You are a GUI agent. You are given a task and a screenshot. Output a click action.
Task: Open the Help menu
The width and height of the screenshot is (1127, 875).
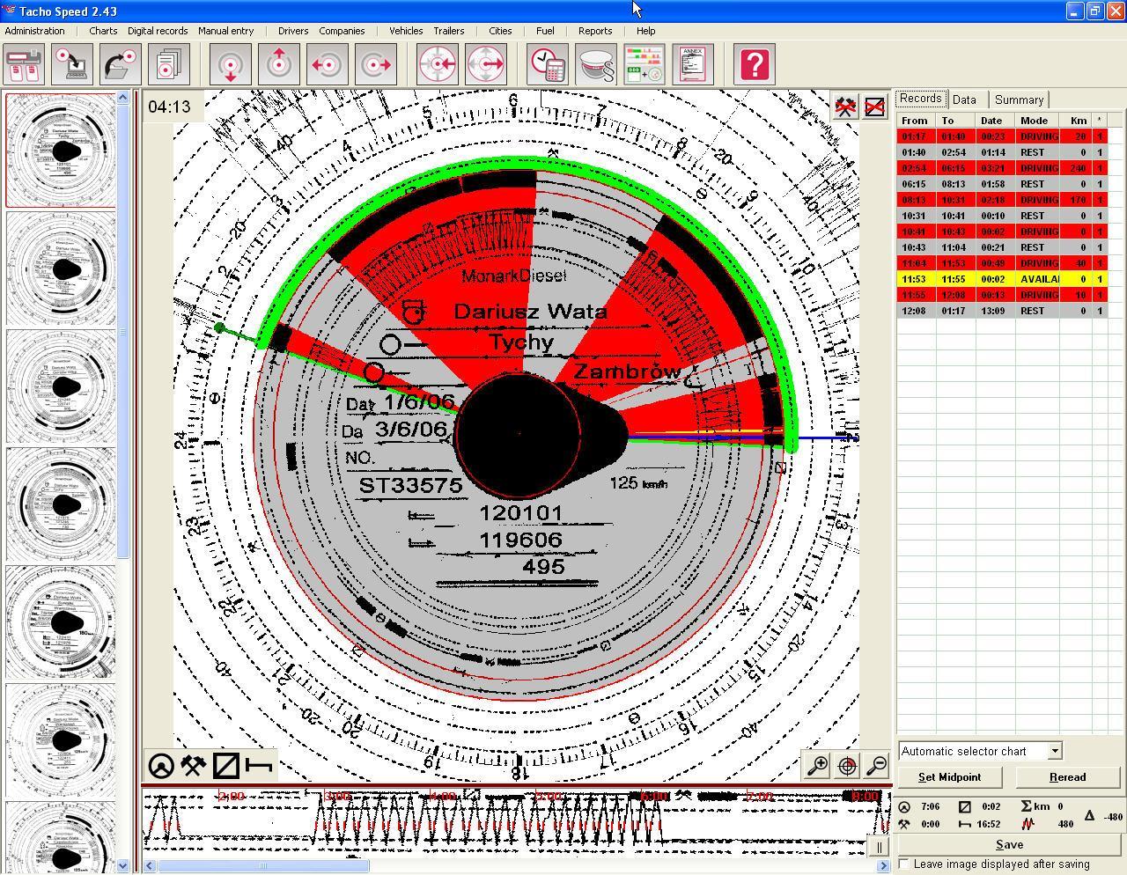[x=645, y=31]
